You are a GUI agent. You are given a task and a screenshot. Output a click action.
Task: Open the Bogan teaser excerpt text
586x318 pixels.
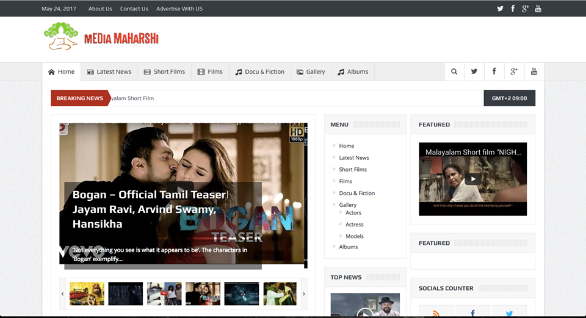click(x=159, y=255)
